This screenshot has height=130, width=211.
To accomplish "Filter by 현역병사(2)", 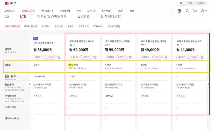I will (84, 26).
